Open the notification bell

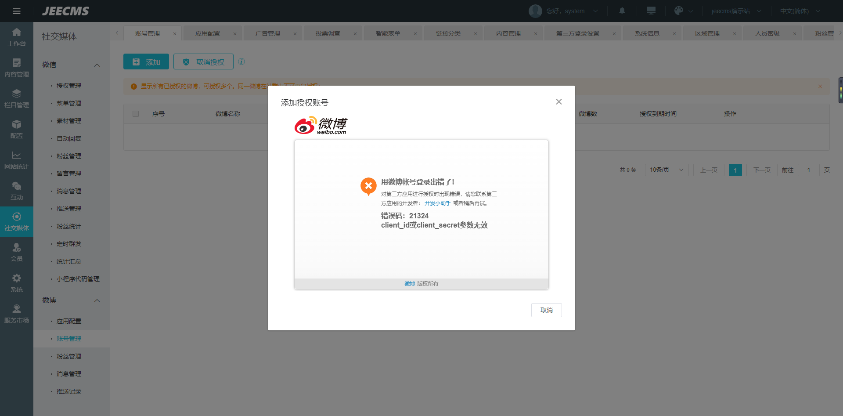(622, 11)
